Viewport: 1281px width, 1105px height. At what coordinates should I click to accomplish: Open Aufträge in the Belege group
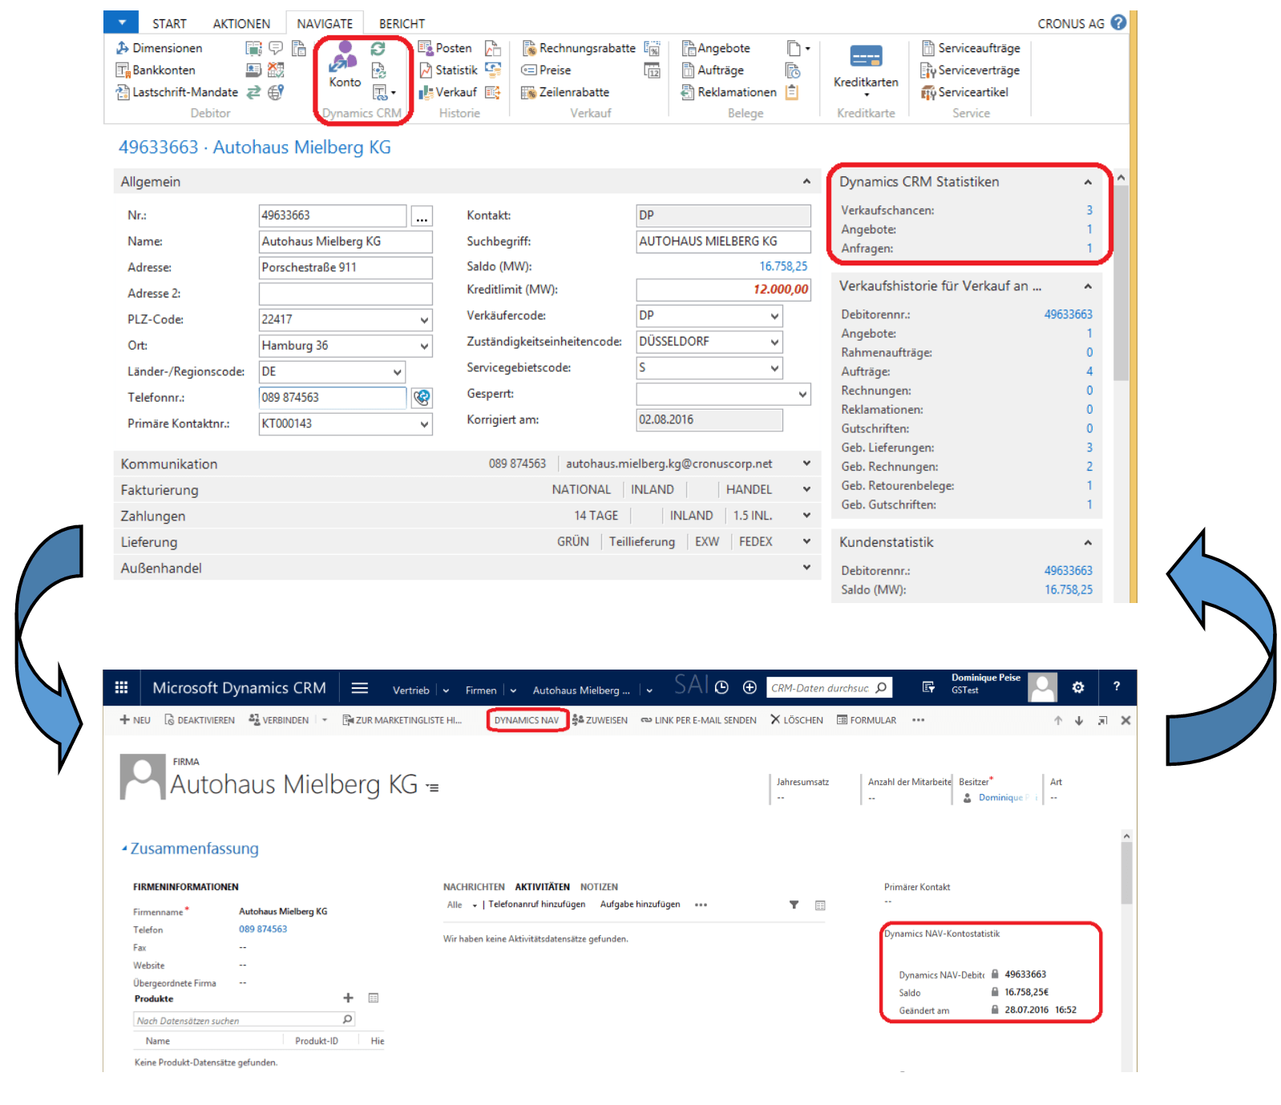pyautogui.click(x=713, y=70)
